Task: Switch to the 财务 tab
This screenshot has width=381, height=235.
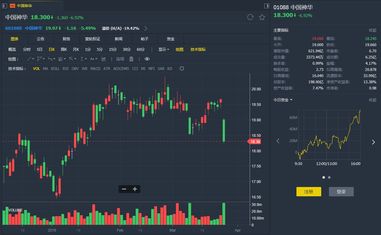Action: (66, 39)
